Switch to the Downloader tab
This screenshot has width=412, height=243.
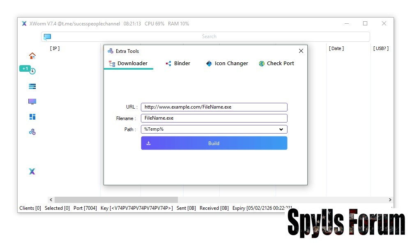coord(128,64)
